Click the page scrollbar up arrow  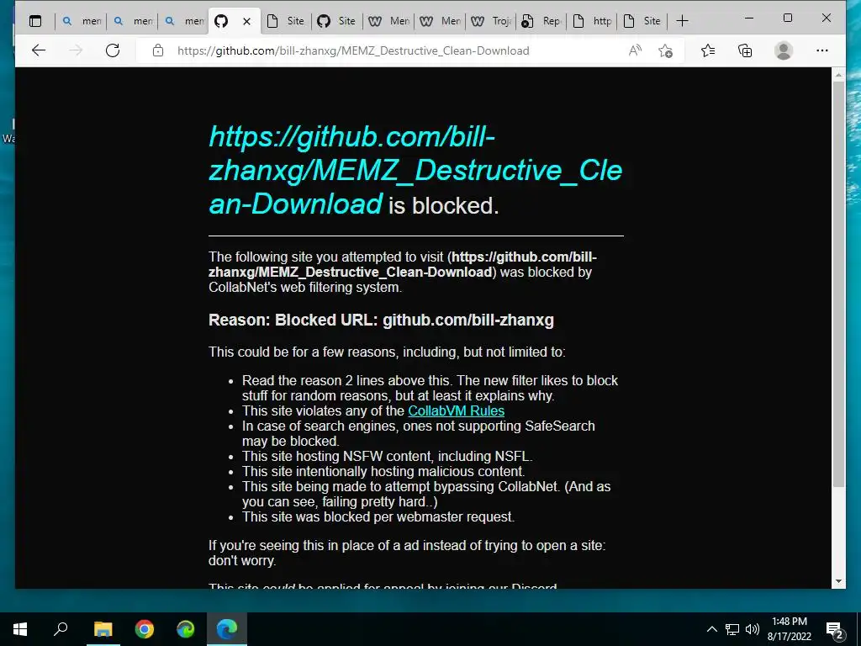point(838,74)
